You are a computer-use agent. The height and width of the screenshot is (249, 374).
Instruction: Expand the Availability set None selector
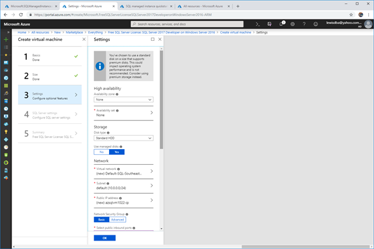pos(123,113)
